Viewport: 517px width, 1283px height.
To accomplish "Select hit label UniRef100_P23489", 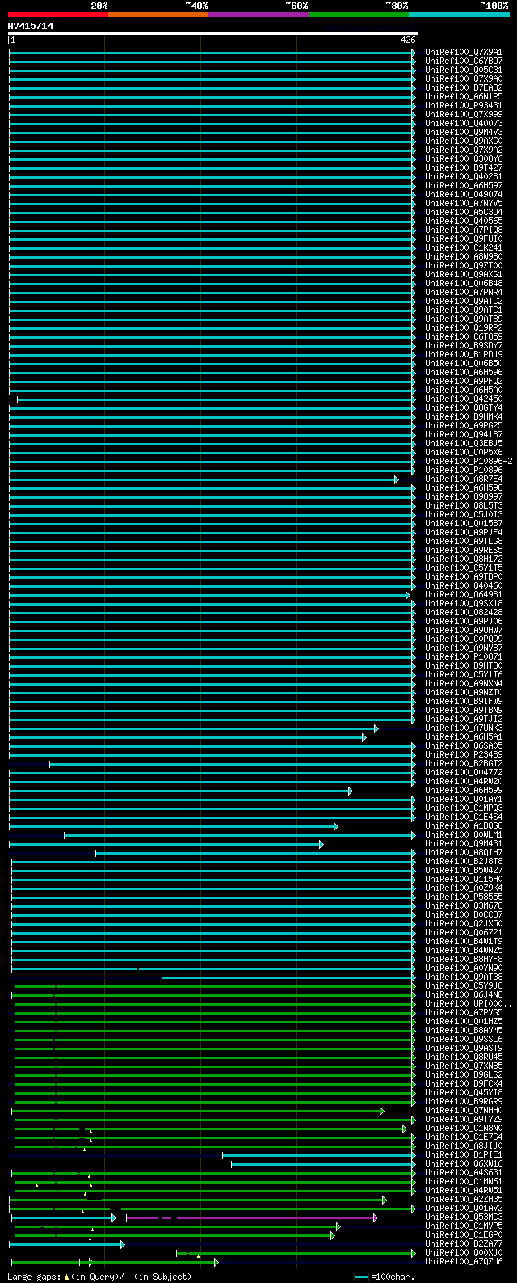I will coord(464,755).
